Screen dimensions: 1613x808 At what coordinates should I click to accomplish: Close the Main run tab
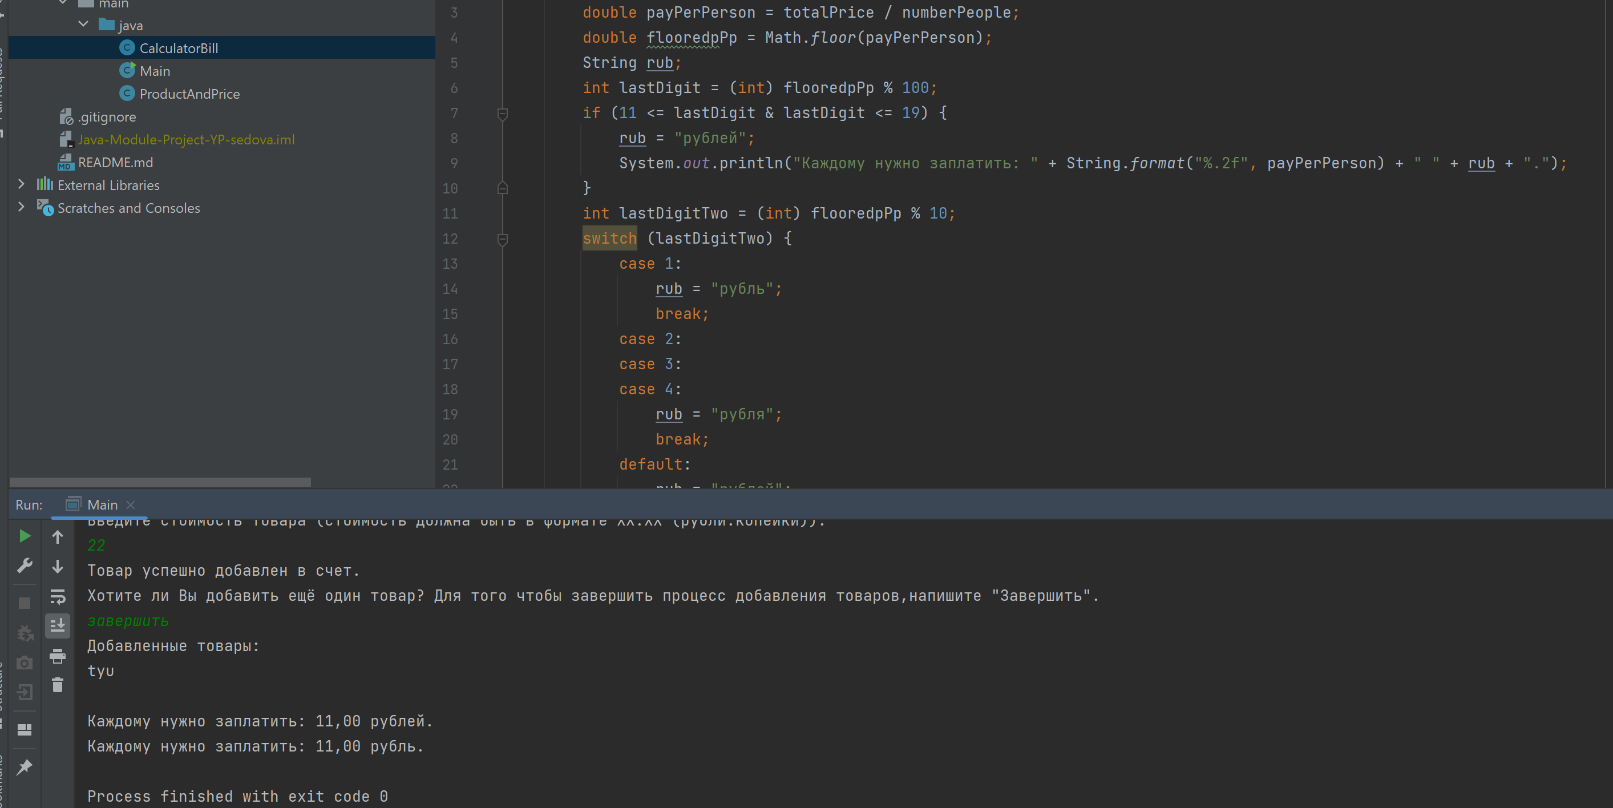pyautogui.click(x=130, y=505)
